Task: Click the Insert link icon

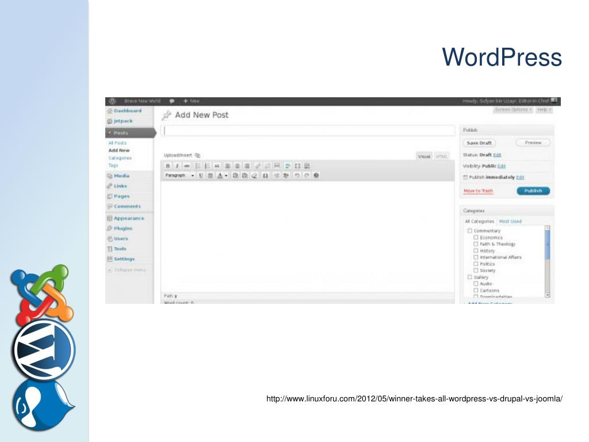Action: click(258, 166)
